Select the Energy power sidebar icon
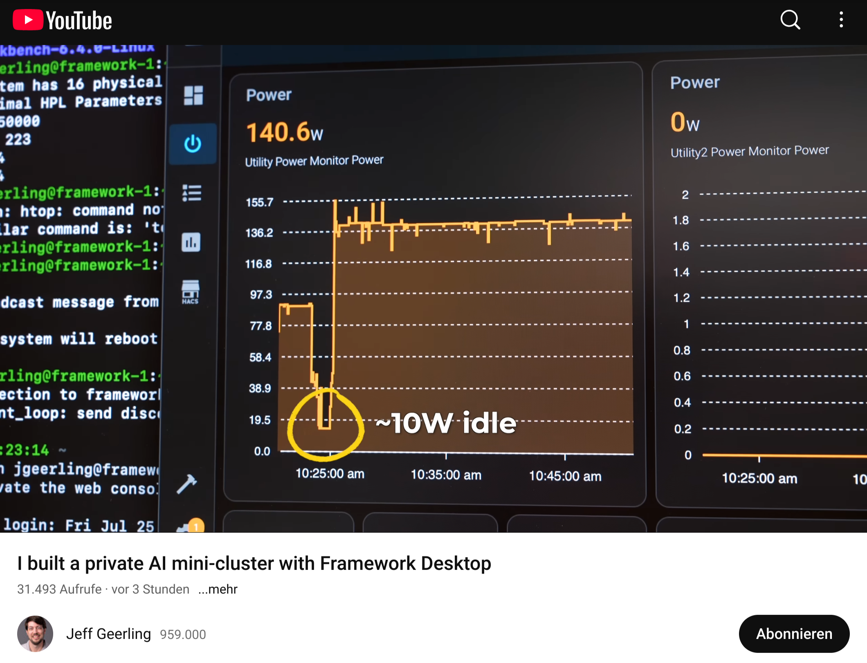867x663 pixels. (x=193, y=144)
